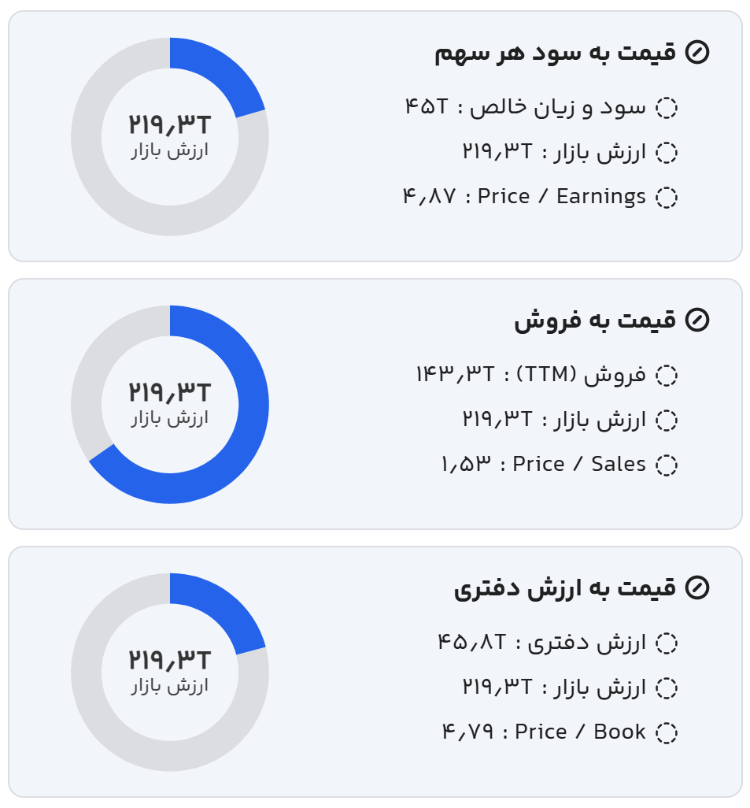The height and width of the screenshot is (808, 750).
Task: Click the 'Price / Earnings' ratio label
Action: pos(561,197)
